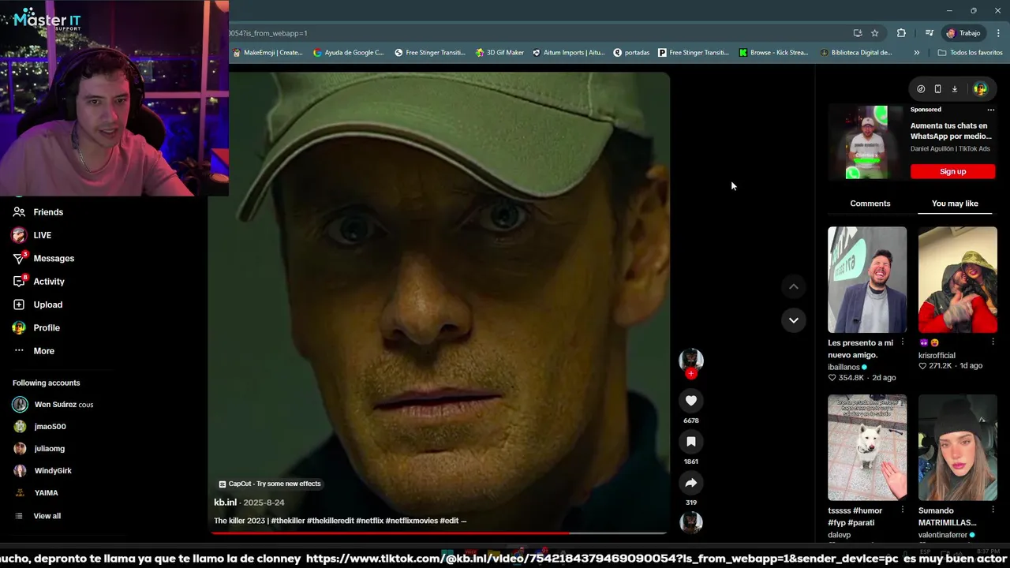The height and width of the screenshot is (568, 1010).
Task: Open the first Free Stinger Transitions bookmark
Action: click(430, 53)
